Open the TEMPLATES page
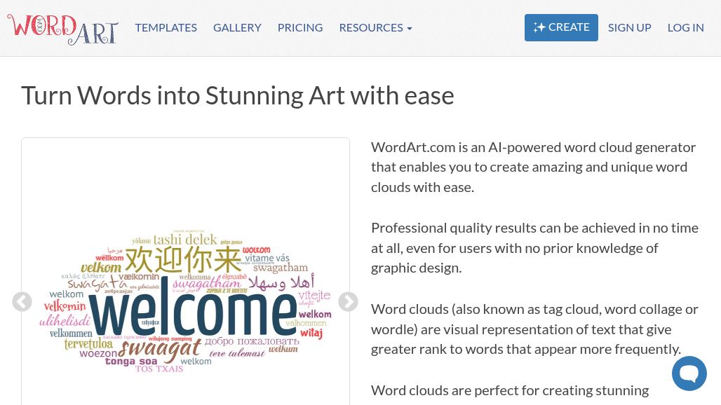 (166, 27)
